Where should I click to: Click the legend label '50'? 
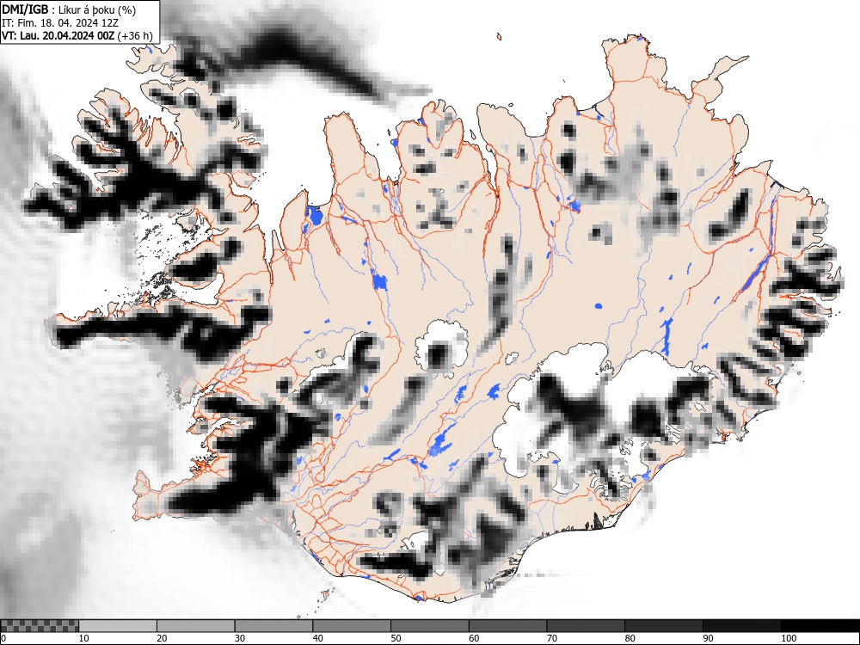(x=395, y=638)
